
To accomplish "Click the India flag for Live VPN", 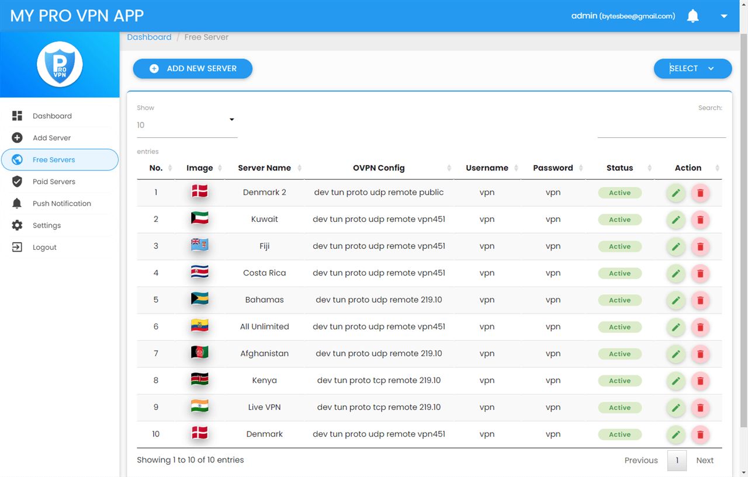I will click(x=200, y=406).
